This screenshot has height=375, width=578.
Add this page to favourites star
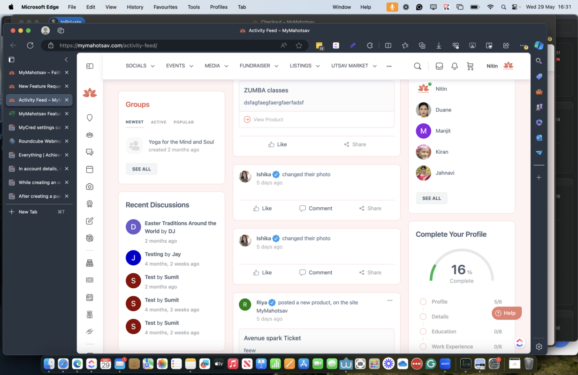299,45
